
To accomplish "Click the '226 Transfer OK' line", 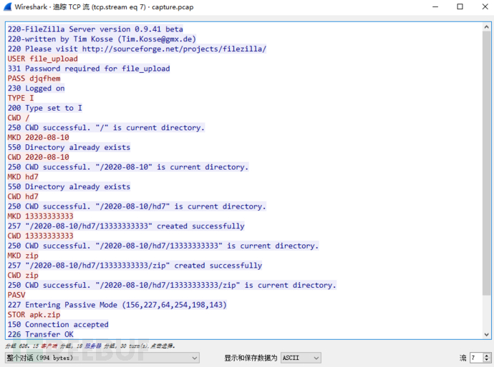I will click(x=41, y=334).
